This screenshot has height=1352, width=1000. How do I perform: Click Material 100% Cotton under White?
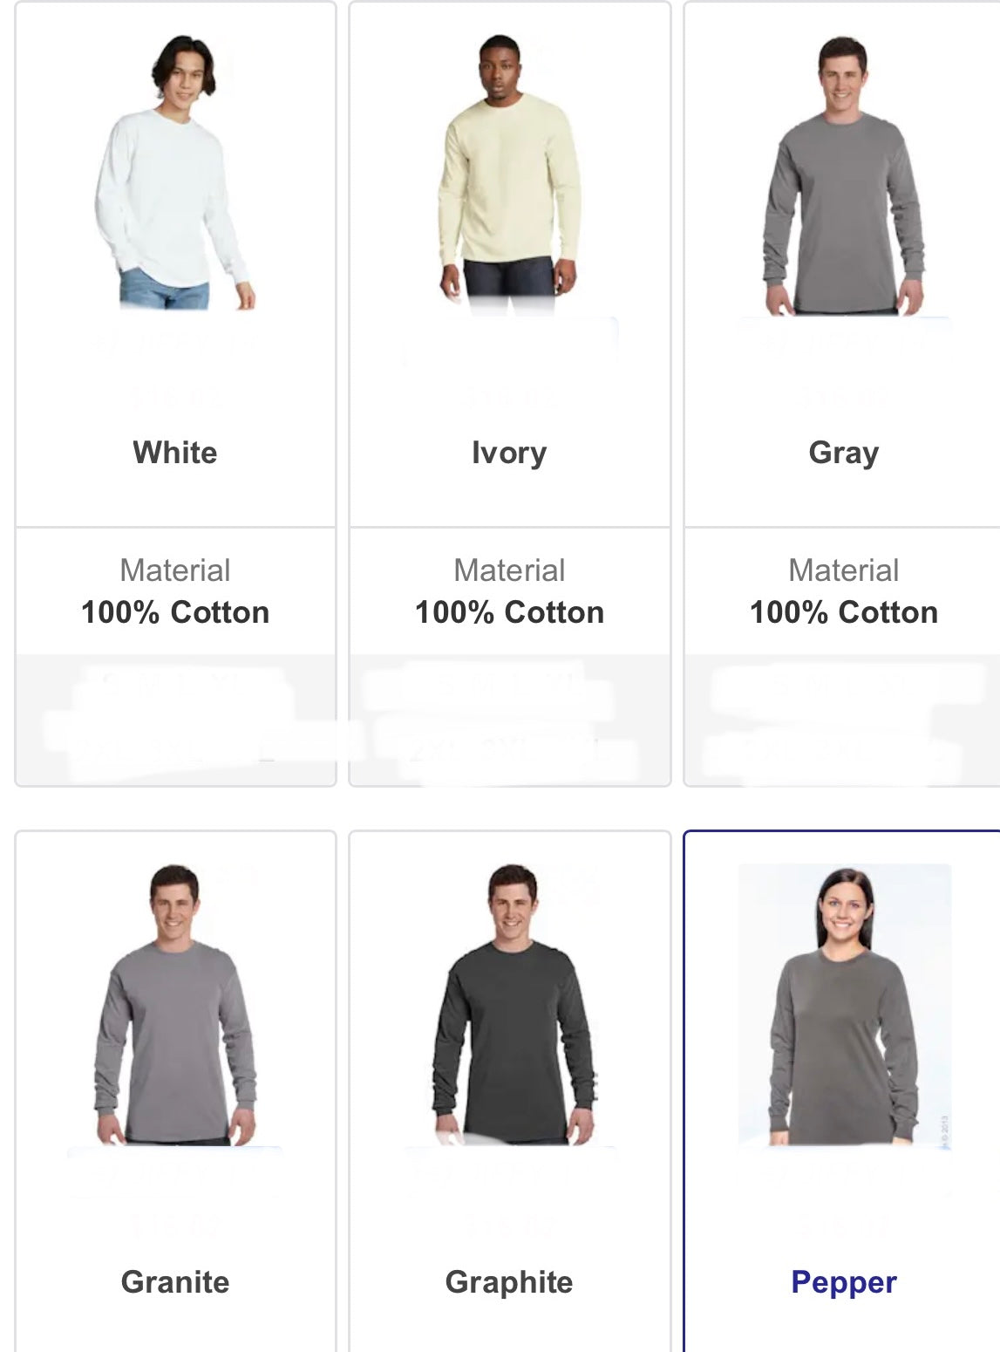click(175, 591)
